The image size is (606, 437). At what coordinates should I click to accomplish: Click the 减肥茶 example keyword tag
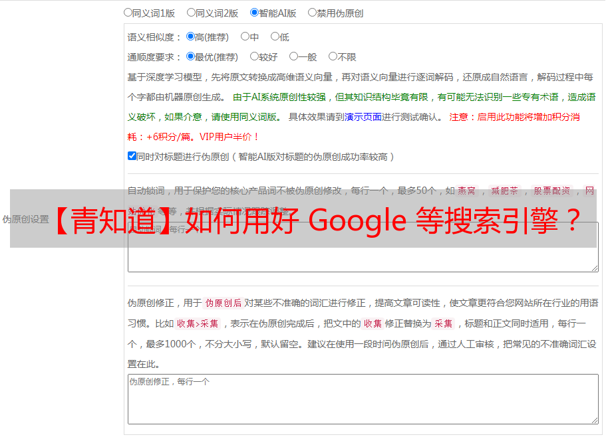pyautogui.click(x=504, y=191)
